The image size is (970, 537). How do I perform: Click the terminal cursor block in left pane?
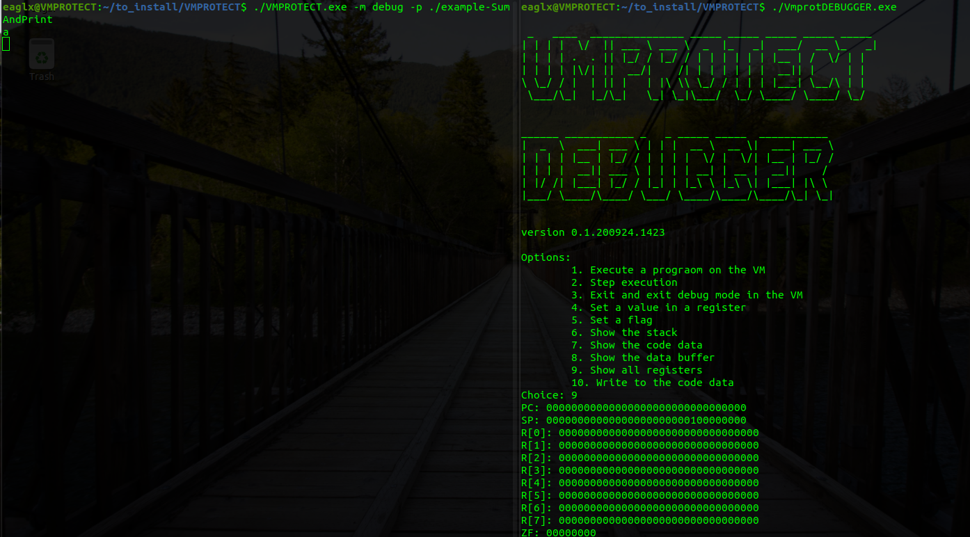click(x=6, y=45)
